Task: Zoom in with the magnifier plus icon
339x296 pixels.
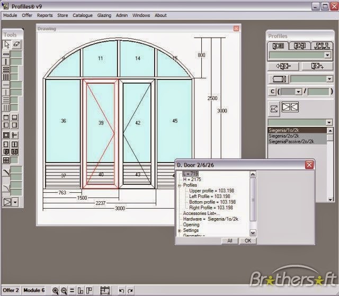Action: pyautogui.click(x=55, y=291)
